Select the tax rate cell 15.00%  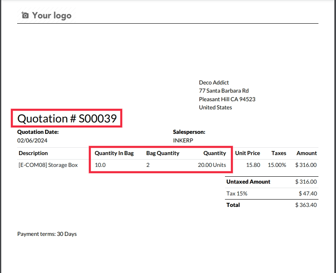pyautogui.click(x=277, y=165)
